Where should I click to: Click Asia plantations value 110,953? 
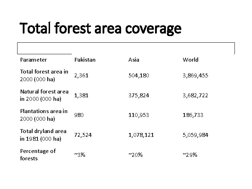[x=139, y=115]
